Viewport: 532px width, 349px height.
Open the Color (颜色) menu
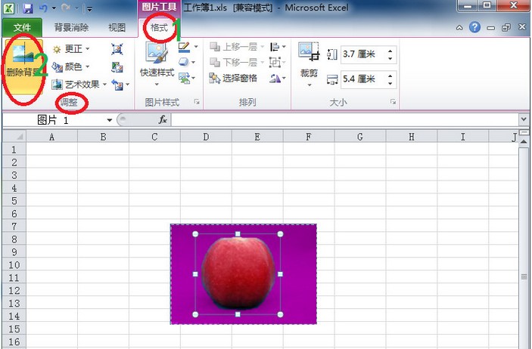(x=70, y=66)
